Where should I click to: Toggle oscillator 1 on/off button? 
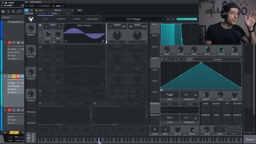(40, 25)
